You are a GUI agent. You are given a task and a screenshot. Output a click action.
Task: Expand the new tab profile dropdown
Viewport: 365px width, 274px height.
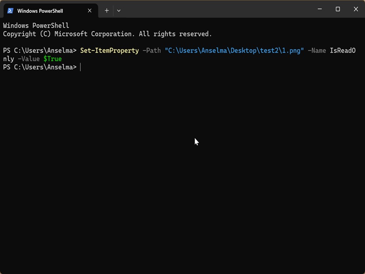119,11
